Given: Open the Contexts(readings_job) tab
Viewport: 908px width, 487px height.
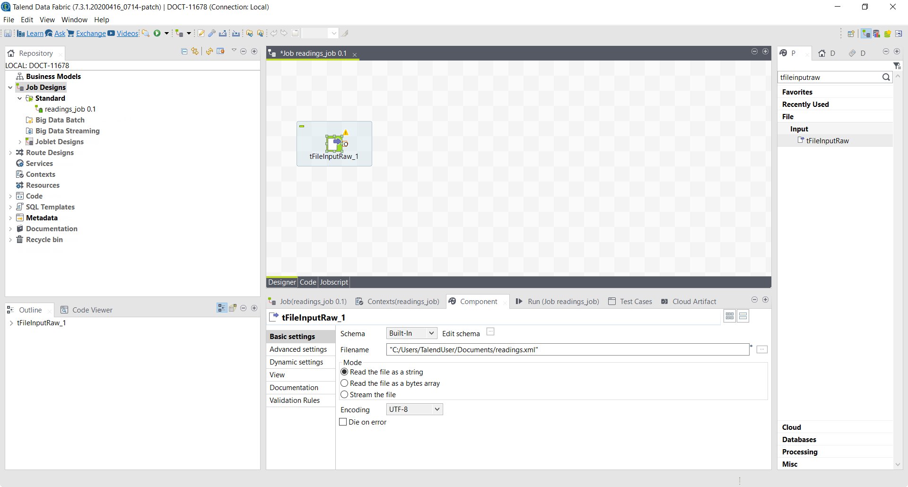Looking at the screenshot, I should click(x=398, y=302).
